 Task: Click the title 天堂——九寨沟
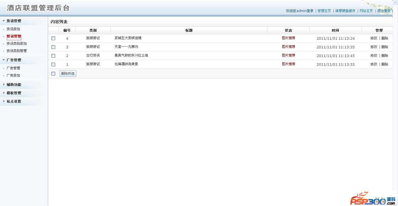coord(126,47)
